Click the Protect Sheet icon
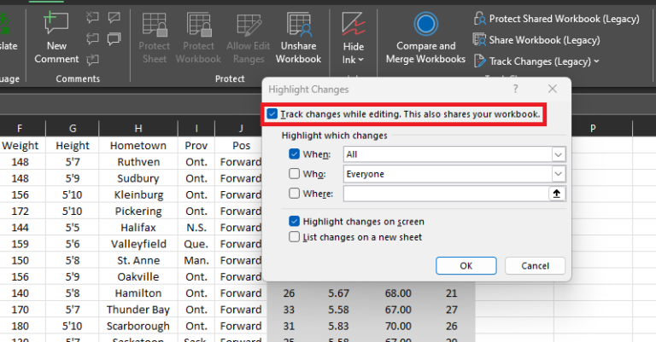 [x=155, y=24]
